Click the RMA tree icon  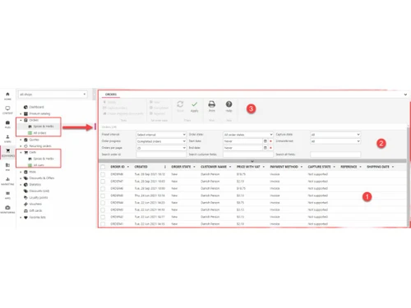(25, 172)
